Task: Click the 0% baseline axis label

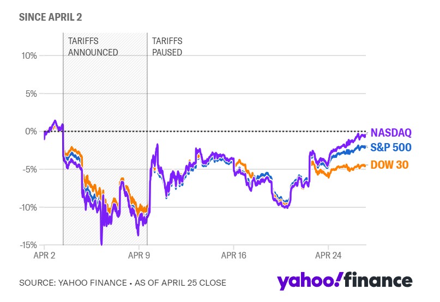Action: click(x=31, y=131)
